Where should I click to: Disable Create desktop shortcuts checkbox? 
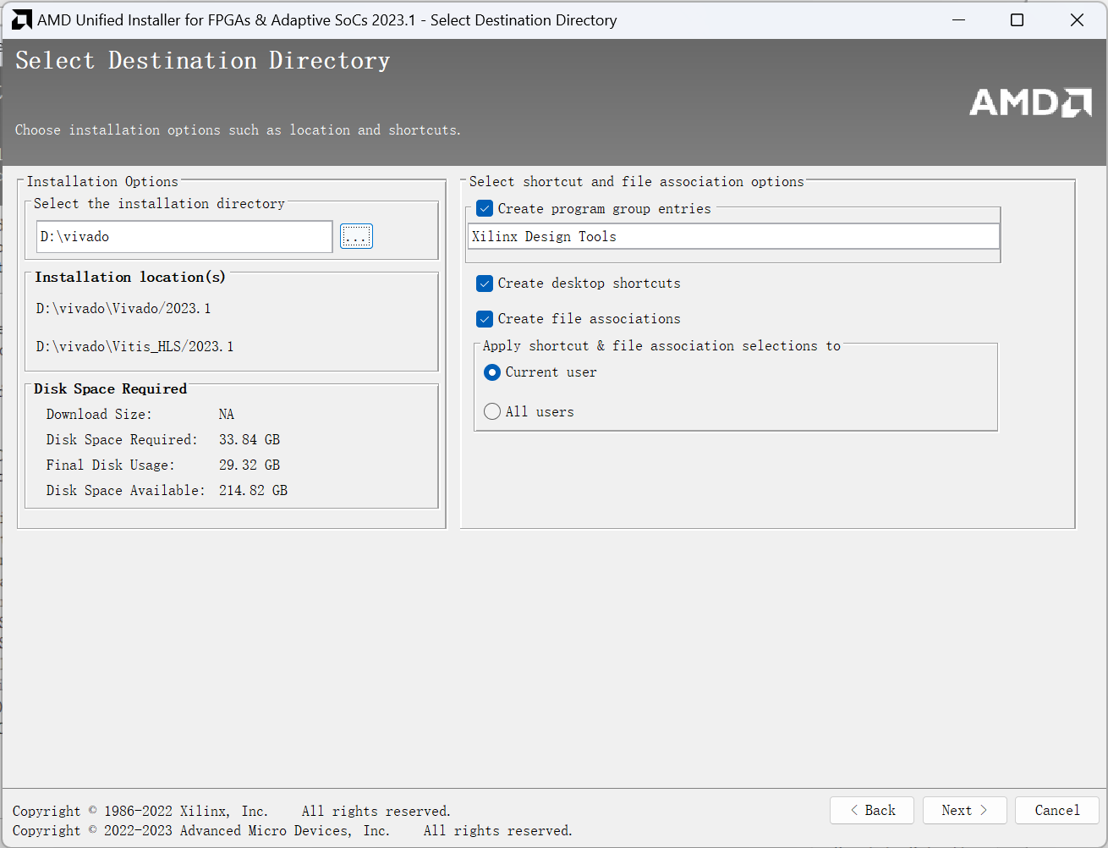[485, 284]
